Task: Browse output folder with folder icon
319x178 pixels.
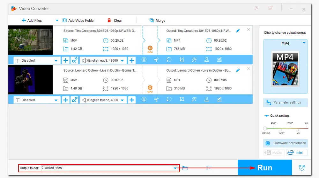Action: (185, 168)
